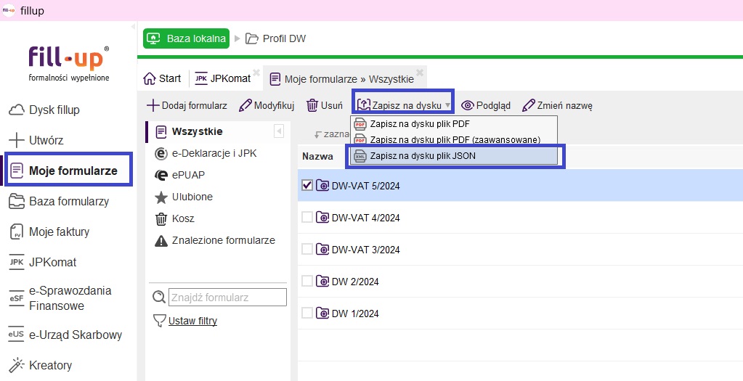
Task: Click Podgląd eye toolbar button
Action: click(x=486, y=105)
